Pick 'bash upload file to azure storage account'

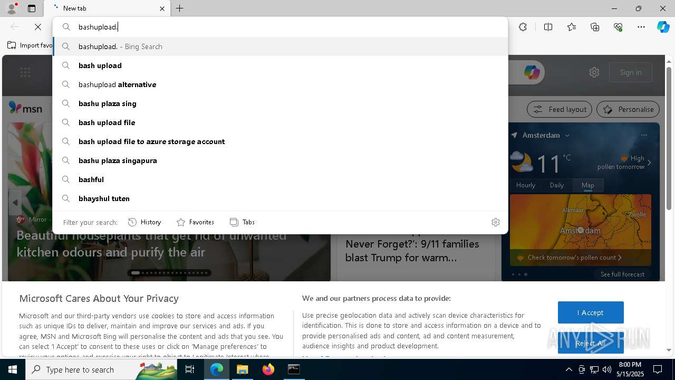(280, 141)
